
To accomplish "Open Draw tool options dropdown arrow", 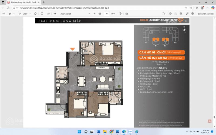I will pyautogui.click(x=30, y=14).
